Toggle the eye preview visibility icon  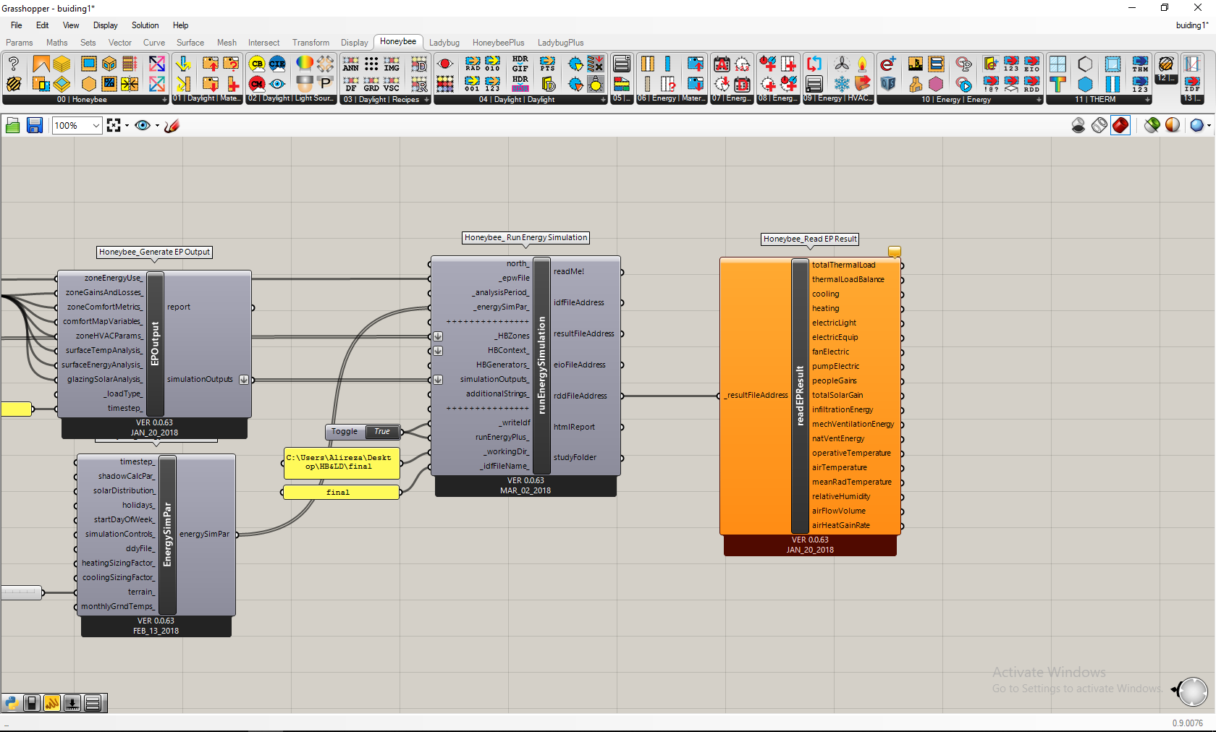pos(143,125)
